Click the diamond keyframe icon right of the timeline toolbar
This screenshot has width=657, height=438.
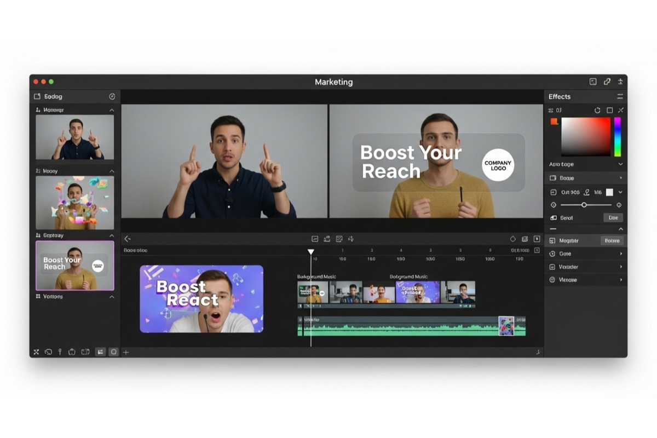tap(512, 239)
